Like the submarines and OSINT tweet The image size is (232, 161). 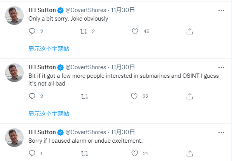pos(134,96)
